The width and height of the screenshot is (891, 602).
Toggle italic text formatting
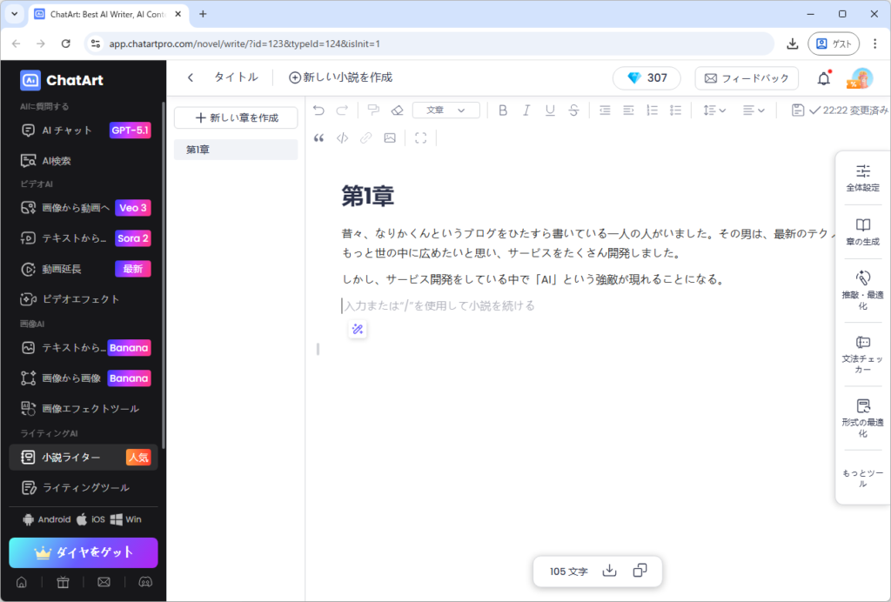pos(526,110)
